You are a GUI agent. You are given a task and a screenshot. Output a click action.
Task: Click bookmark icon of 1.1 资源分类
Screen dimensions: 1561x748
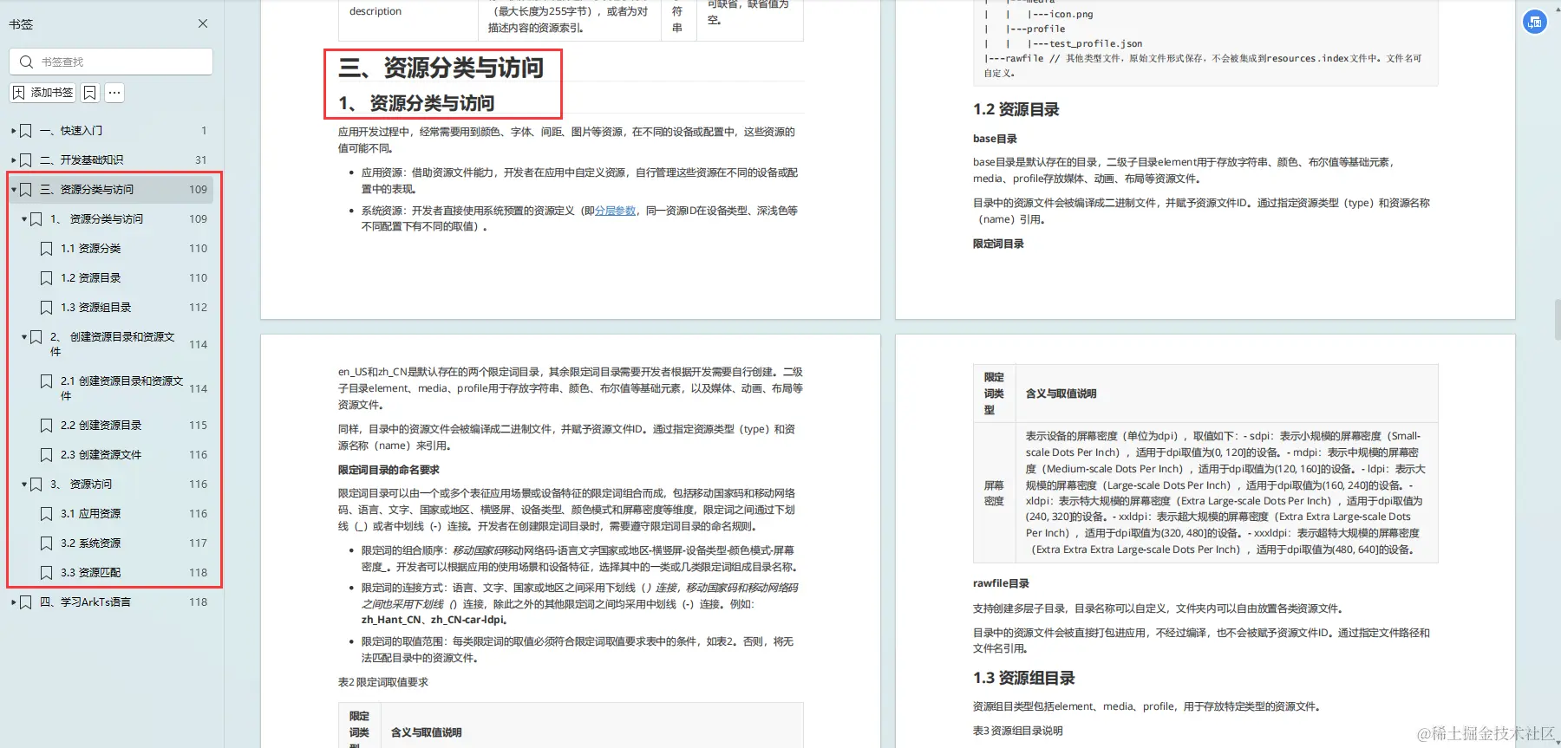coord(47,249)
